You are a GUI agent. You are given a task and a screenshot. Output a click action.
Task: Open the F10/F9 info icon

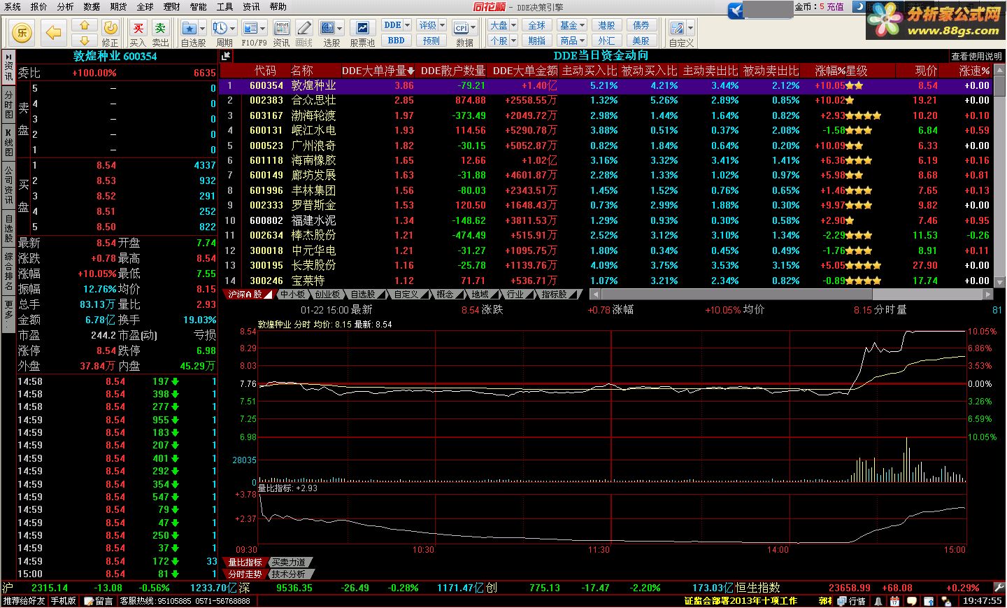coord(250,28)
